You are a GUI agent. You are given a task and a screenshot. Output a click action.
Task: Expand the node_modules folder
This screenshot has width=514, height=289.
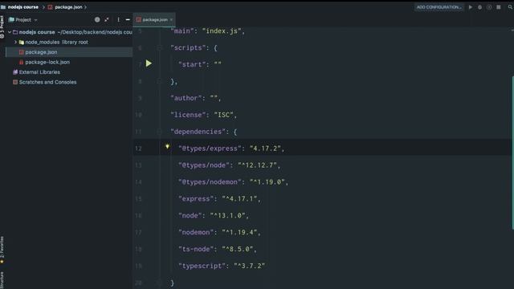pyautogui.click(x=15, y=43)
